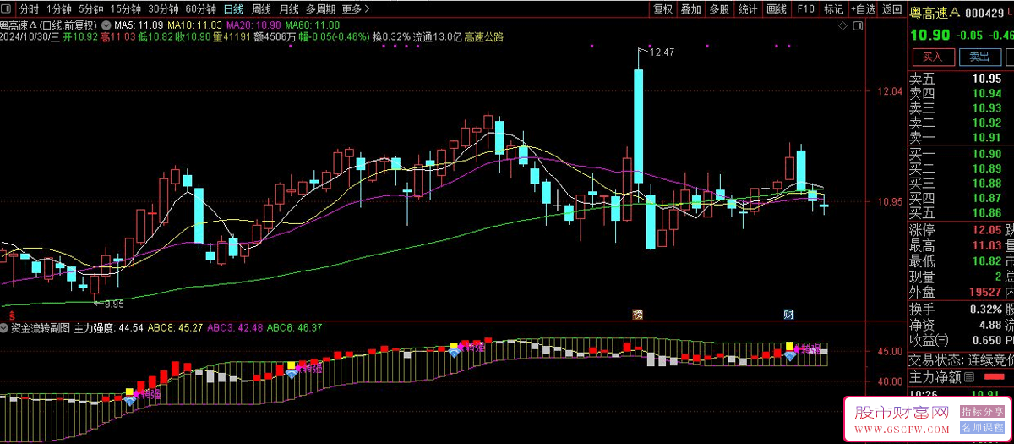
Task: Click the MA20: 10.98 indicator label
Action: coord(253,25)
